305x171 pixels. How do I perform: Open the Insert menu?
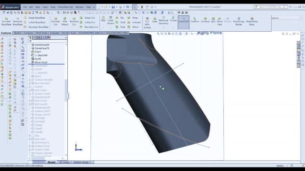click(x=45, y=7)
